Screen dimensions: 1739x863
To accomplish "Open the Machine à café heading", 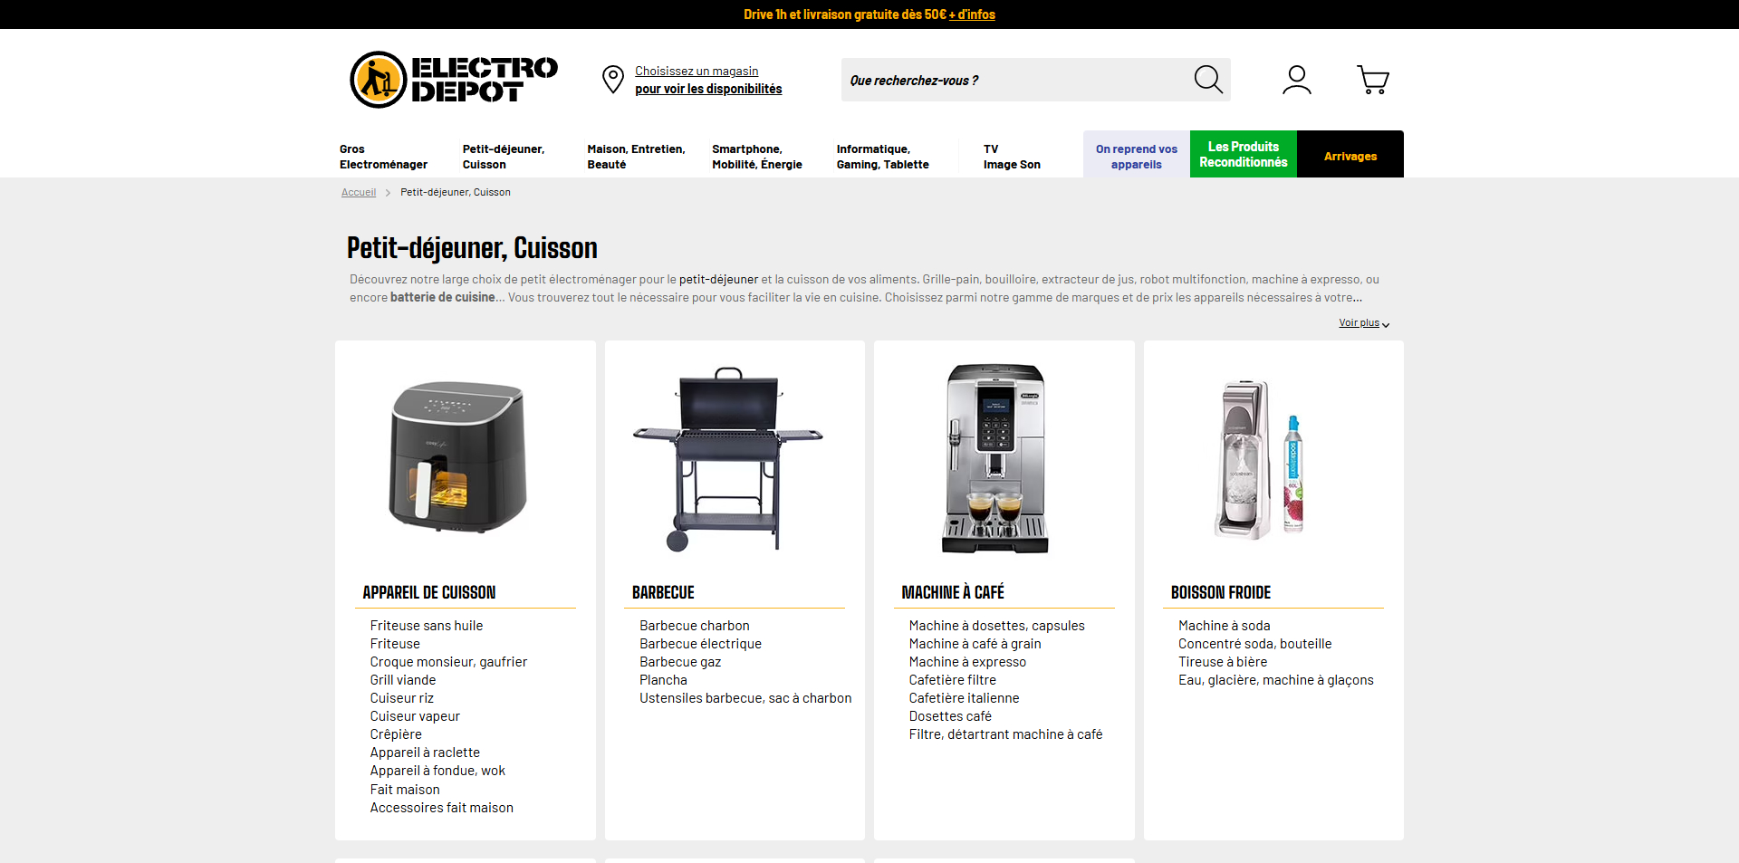I will pos(953,592).
